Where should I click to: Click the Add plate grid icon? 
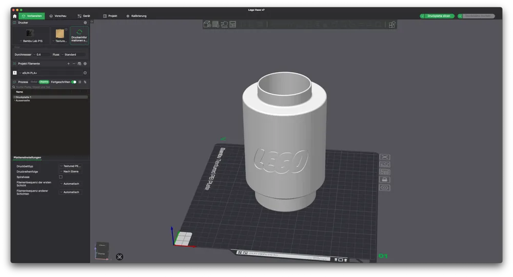pyautogui.click(x=215, y=24)
